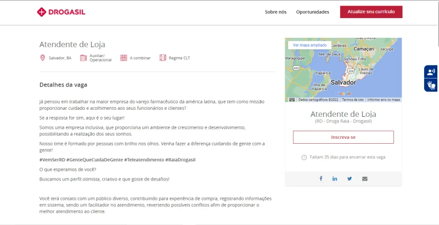Click Dados cartográficos ©2022 map text
Screen dimensions: 439x225
click(318, 100)
